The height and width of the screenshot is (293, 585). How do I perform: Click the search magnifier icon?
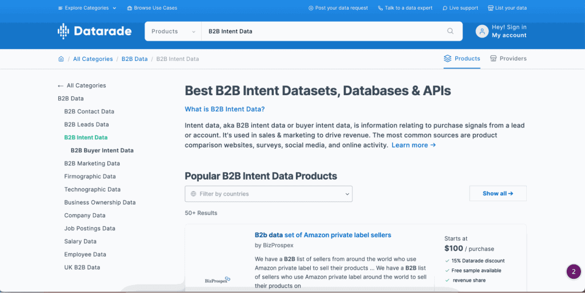[450, 31]
